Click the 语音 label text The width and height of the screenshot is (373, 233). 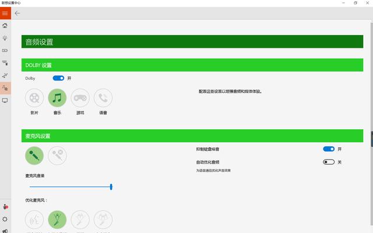tap(103, 112)
